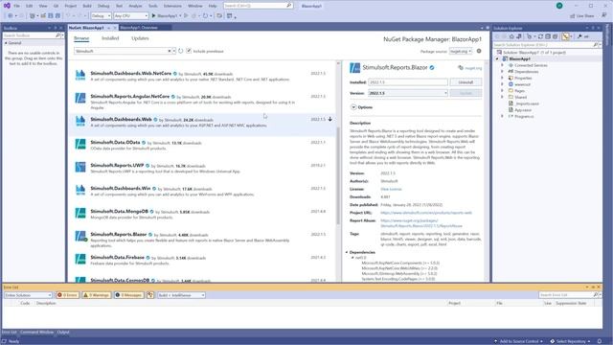The image size is (613, 345).
Task: Click the Uninstall button
Action: click(465, 82)
